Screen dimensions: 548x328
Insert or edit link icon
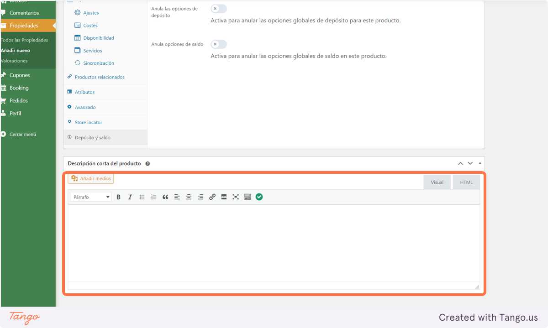tap(212, 197)
